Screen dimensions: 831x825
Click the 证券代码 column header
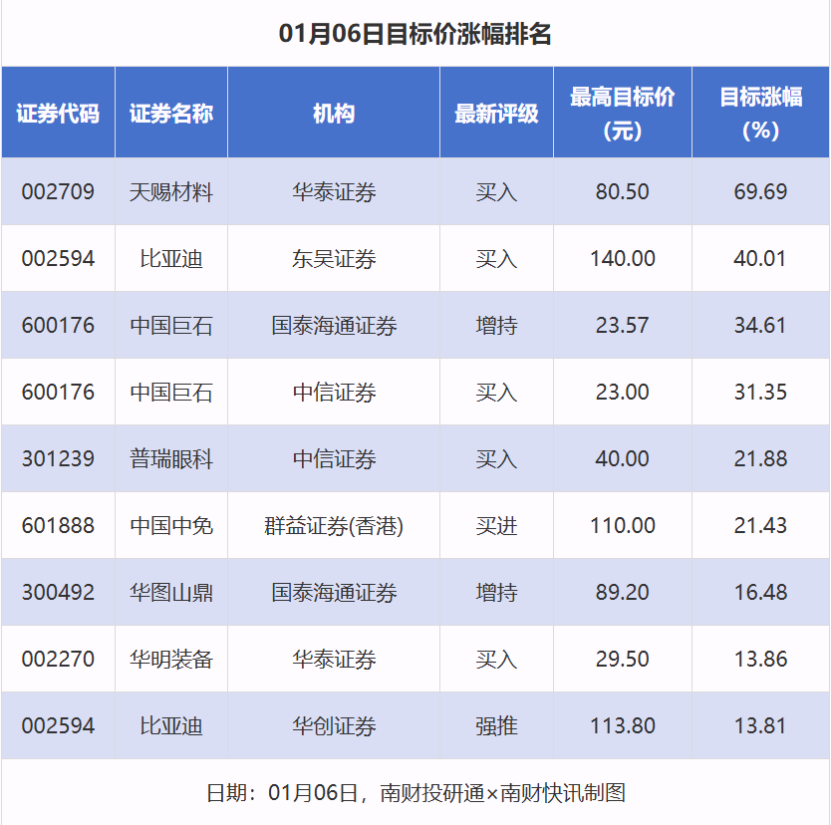(x=58, y=114)
